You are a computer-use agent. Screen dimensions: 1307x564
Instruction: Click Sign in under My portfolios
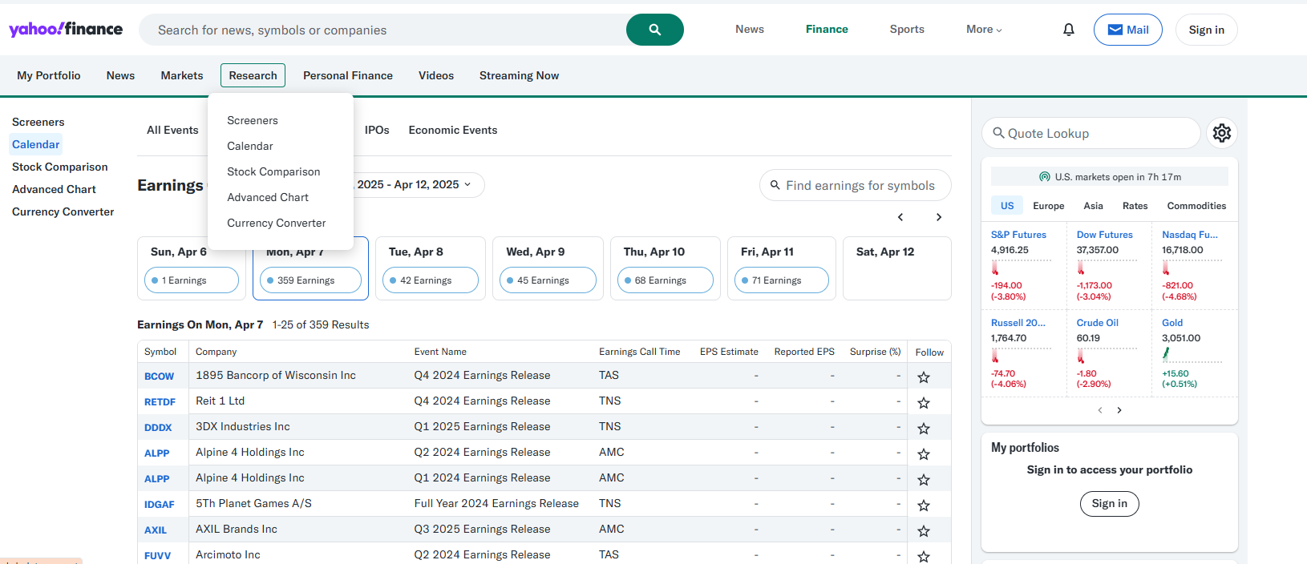click(1110, 503)
